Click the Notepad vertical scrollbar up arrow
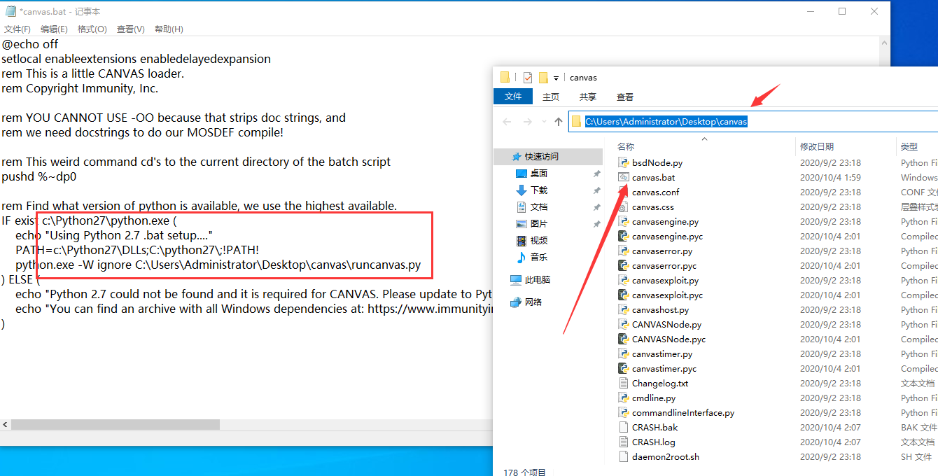The width and height of the screenshot is (938, 476). pyautogui.click(x=884, y=42)
